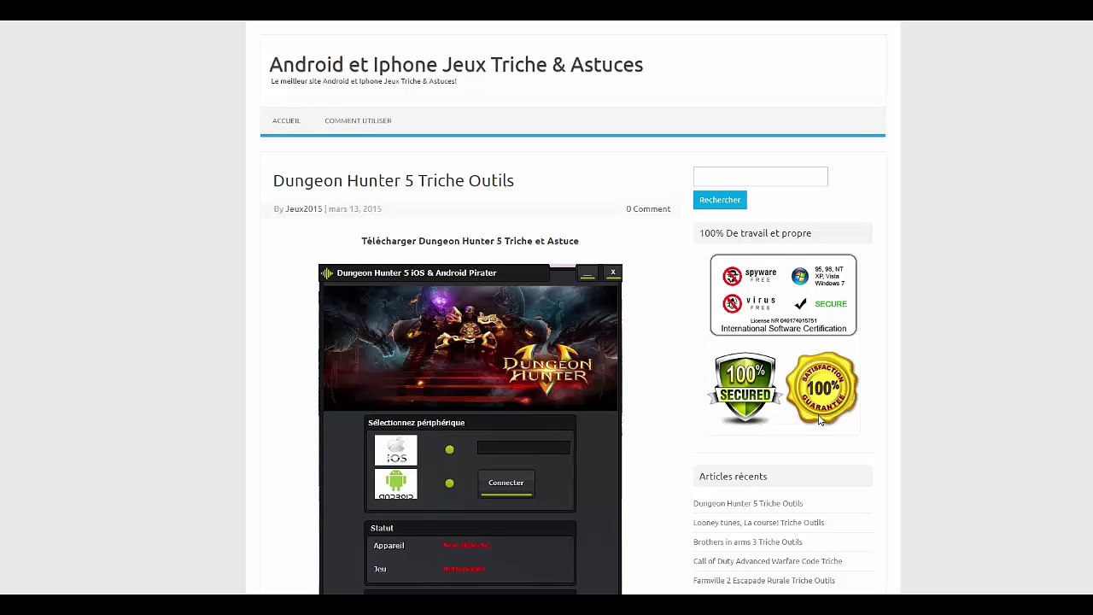Click the Satisfaction 100% Guarantee gold seal
1093x615 pixels.
(x=821, y=389)
